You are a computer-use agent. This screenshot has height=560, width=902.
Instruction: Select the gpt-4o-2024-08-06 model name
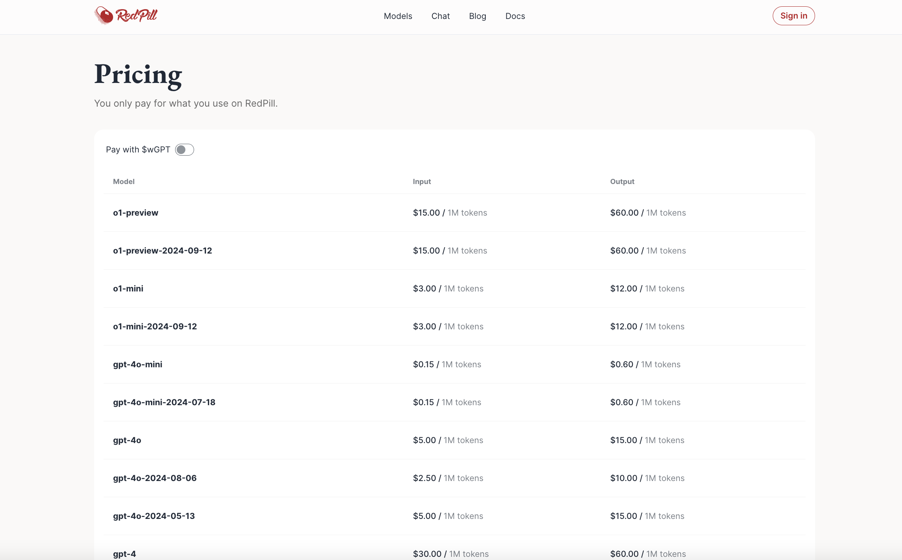coord(155,478)
